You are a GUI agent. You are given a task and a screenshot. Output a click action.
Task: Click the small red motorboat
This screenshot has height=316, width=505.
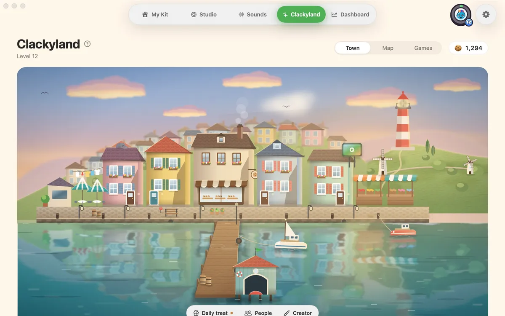tap(403, 230)
